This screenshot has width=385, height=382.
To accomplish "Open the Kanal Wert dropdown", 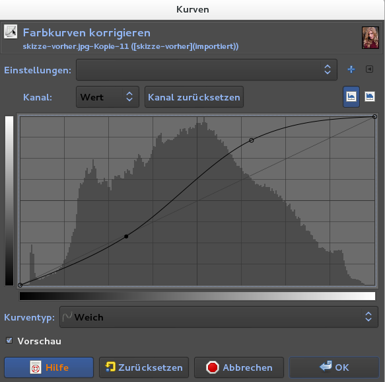I will (x=108, y=96).
